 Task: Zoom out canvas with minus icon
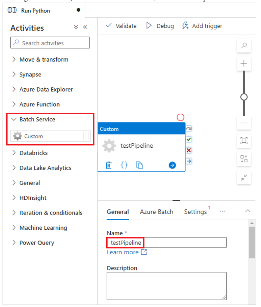click(x=244, y=123)
